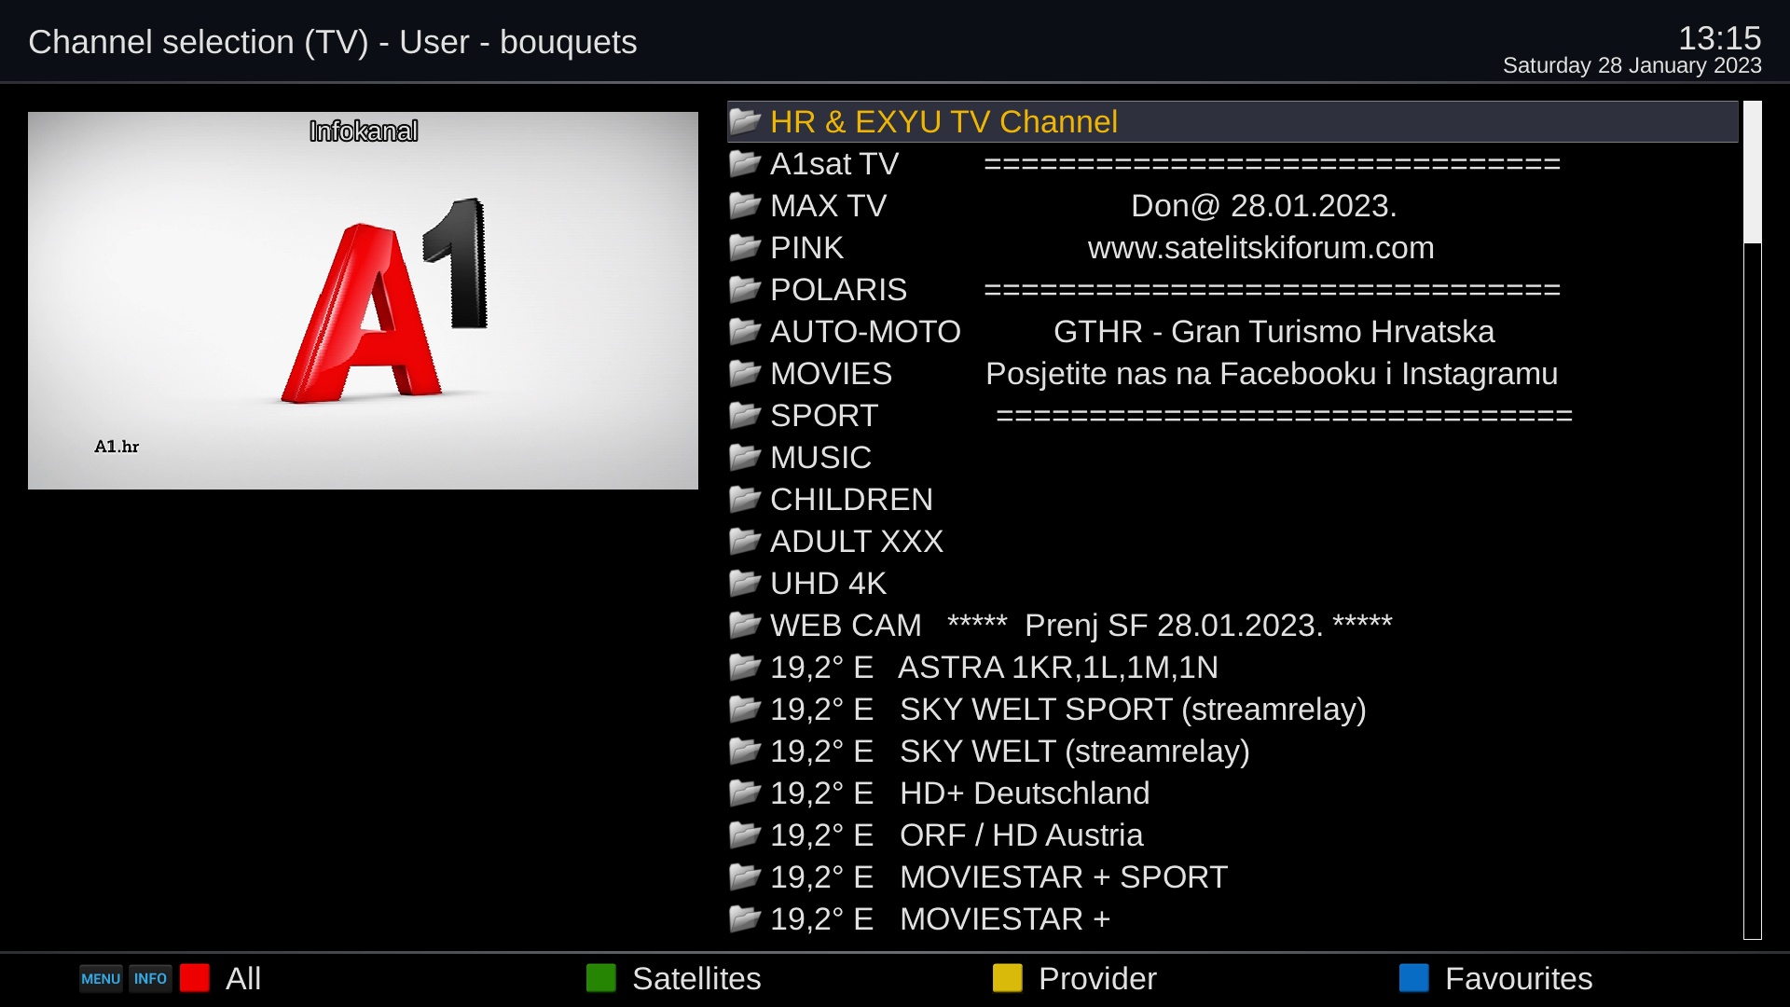Open the MOVIES bouquet
The width and height of the screenshot is (1790, 1007).
[x=831, y=374]
